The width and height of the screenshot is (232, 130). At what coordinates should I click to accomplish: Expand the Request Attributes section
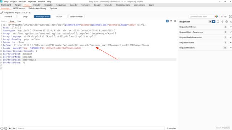coord(205,27)
